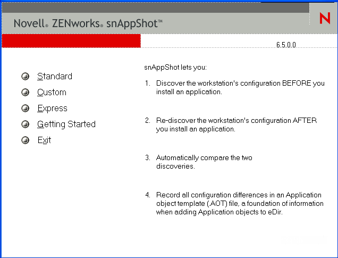Image resolution: width=338 pixels, height=258 pixels.
Task: Start the Standard snAppShot option
Action: [x=55, y=77]
